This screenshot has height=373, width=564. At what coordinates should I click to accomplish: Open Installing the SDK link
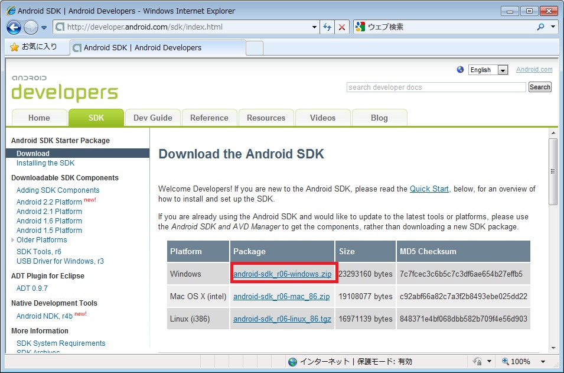[x=45, y=163]
